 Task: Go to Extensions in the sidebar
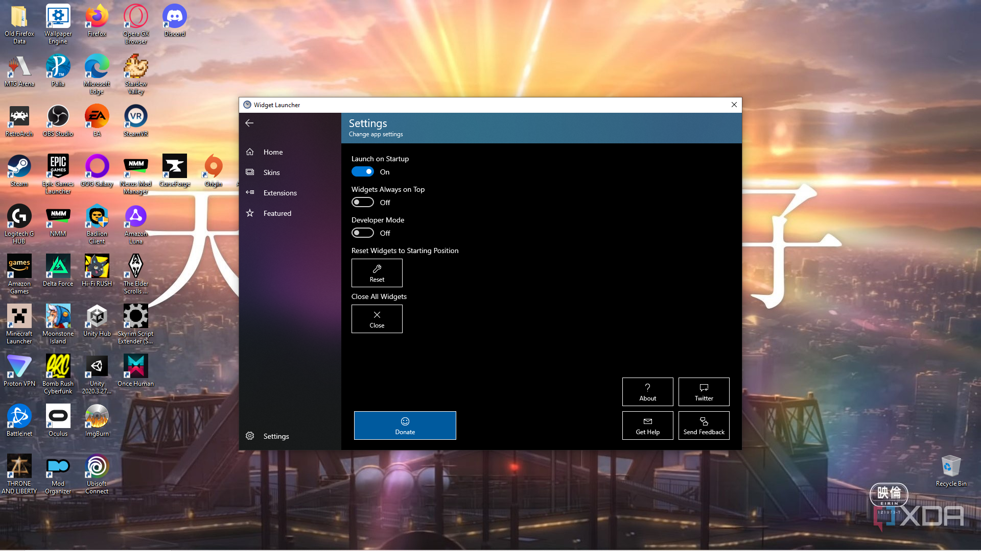click(x=279, y=193)
